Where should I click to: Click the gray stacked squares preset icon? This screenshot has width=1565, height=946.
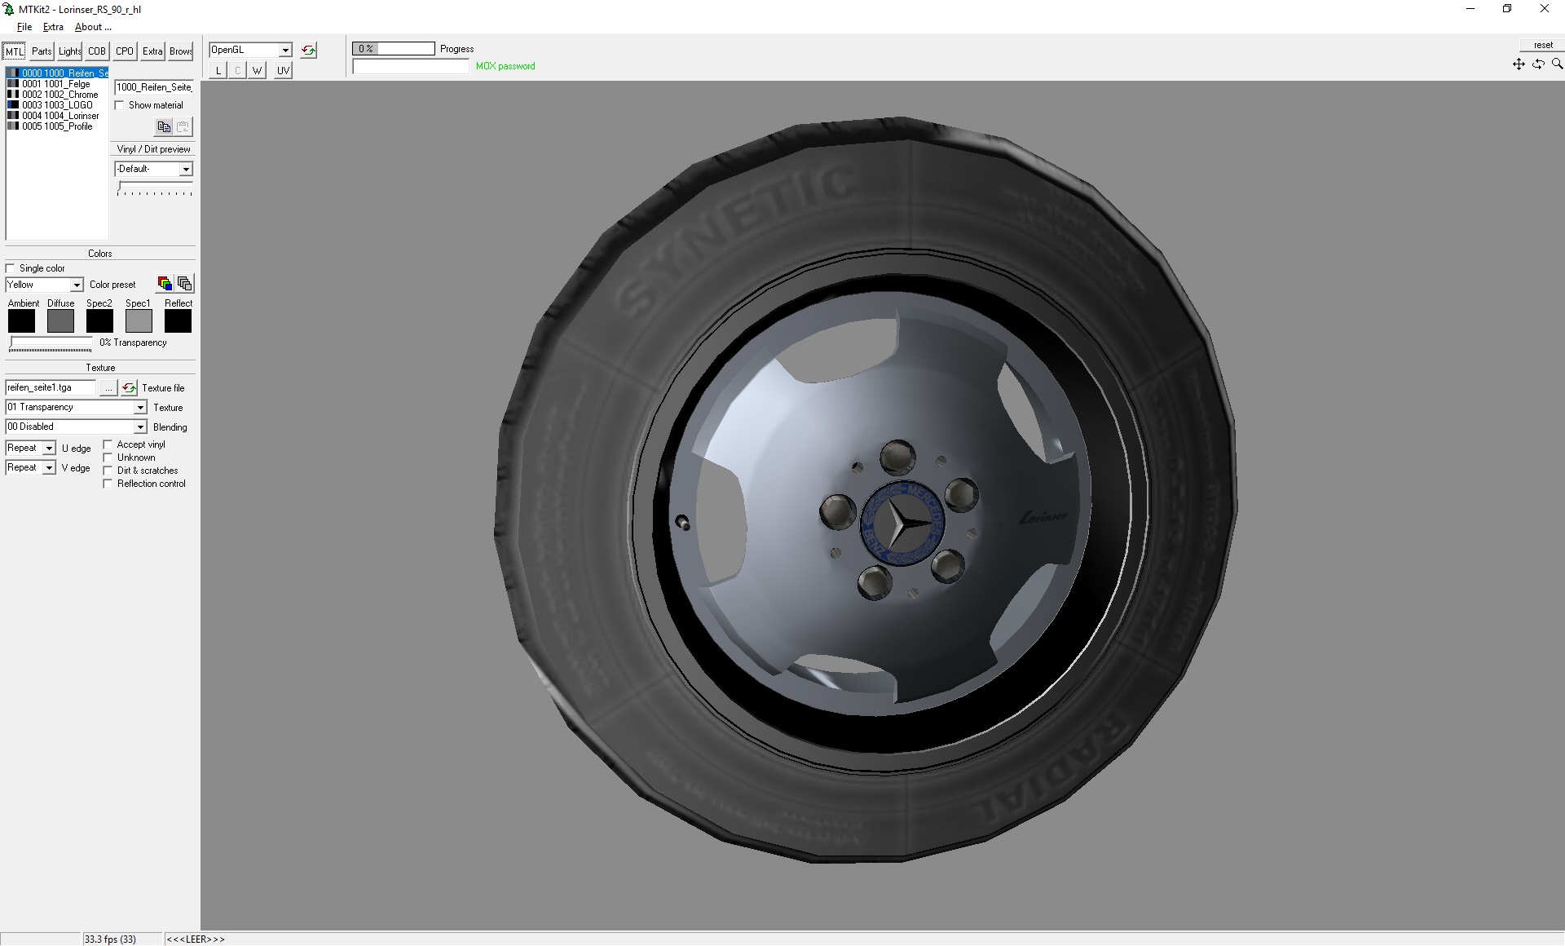(185, 284)
